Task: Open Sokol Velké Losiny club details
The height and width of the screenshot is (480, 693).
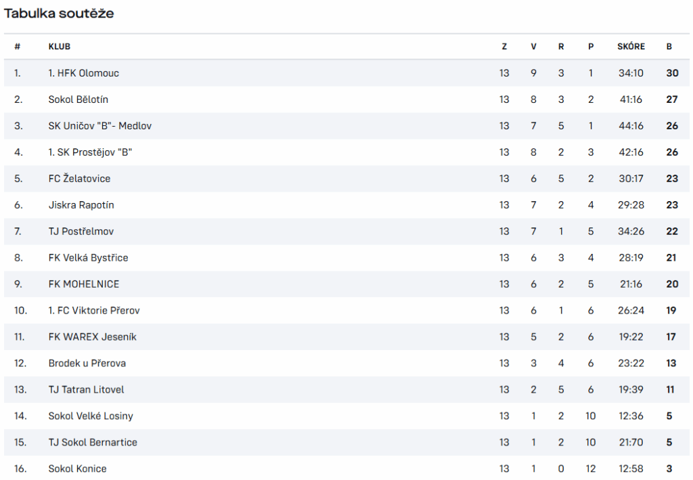Action: pos(91,416)
